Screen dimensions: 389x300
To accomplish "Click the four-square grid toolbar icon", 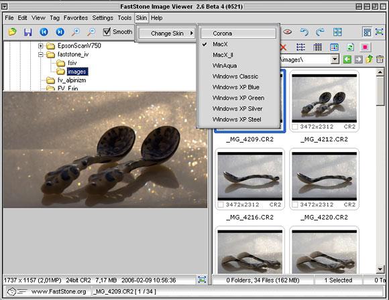I will click(337, 32).
